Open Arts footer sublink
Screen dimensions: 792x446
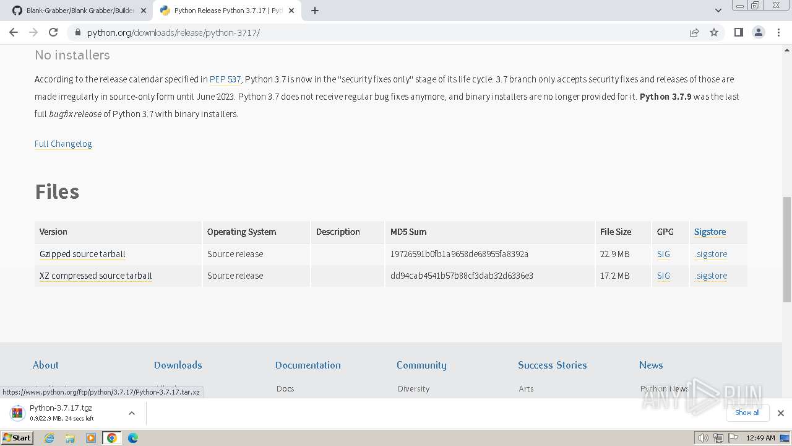[x=526, y=388]
